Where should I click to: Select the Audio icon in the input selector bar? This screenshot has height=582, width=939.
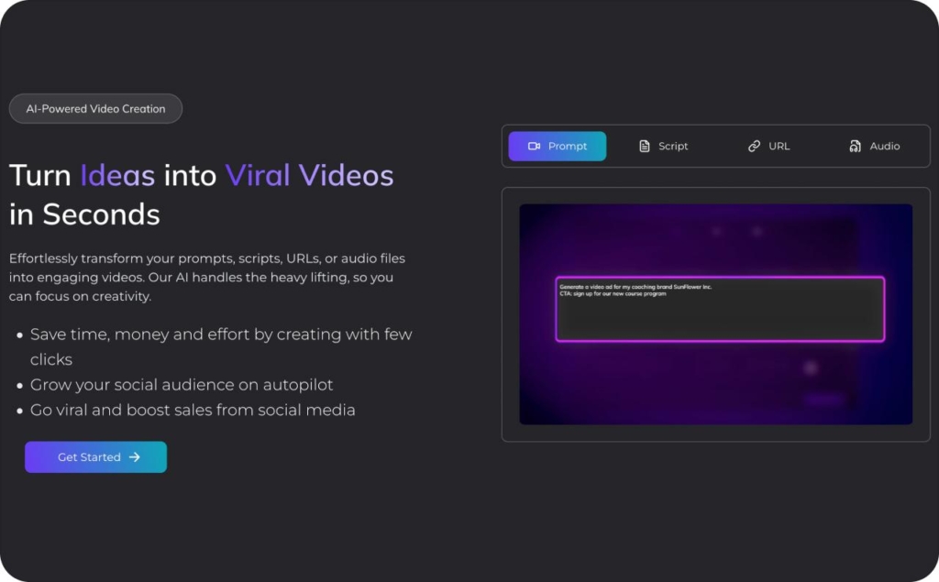point(854,146)
